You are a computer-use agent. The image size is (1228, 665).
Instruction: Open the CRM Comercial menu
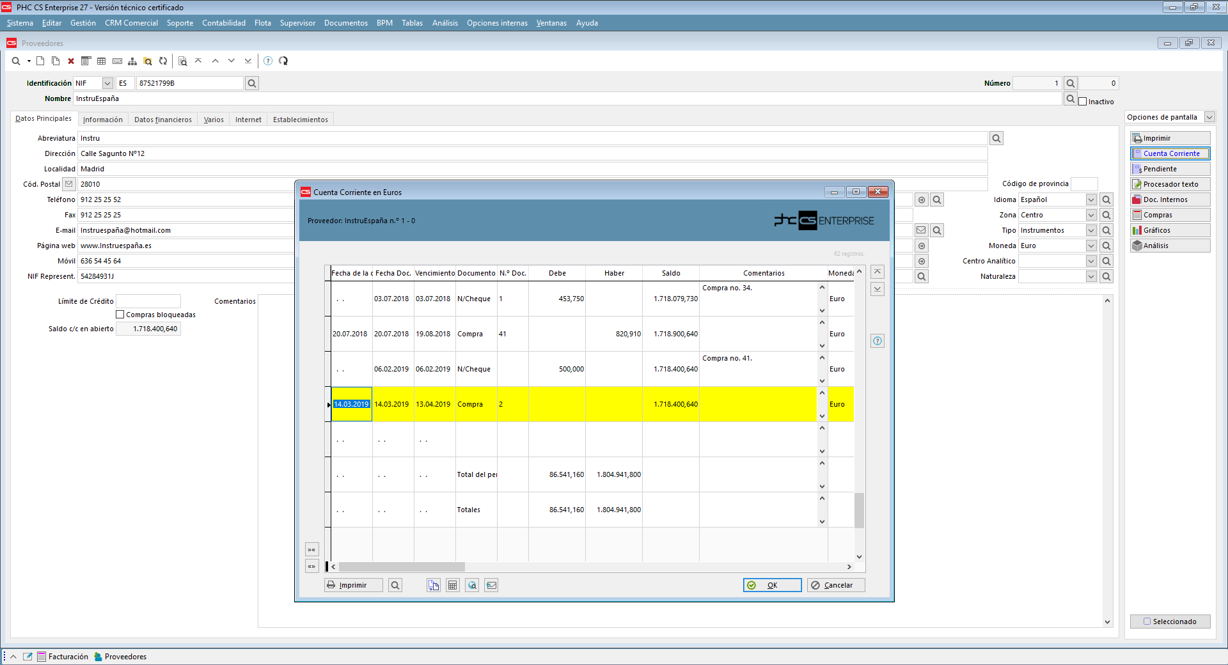[131, 23]
